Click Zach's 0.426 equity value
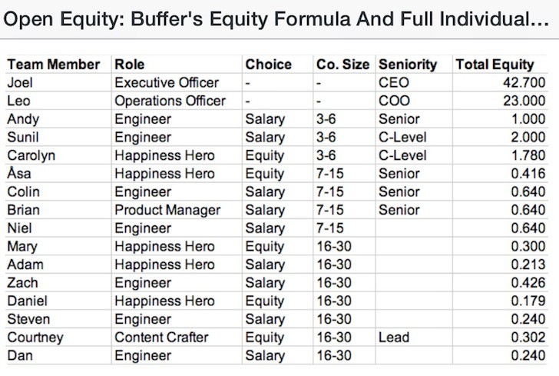 tap(526, 283)
